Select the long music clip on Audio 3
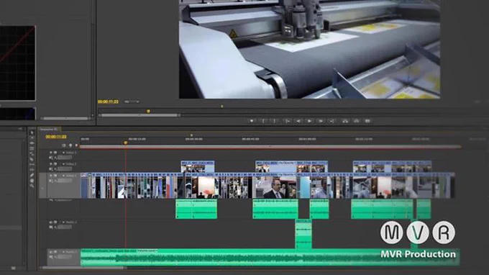This screenshot has width=489, height=275. 270,257
